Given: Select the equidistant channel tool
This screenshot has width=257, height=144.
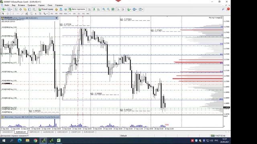Looking at the screenshot, I should pos(27,14).
